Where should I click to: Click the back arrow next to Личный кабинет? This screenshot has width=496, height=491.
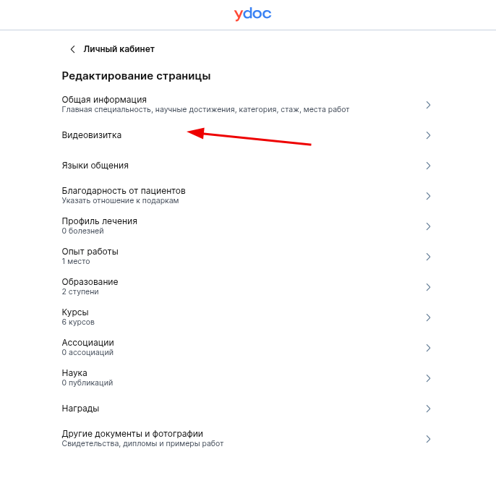[x=73, y=49]
